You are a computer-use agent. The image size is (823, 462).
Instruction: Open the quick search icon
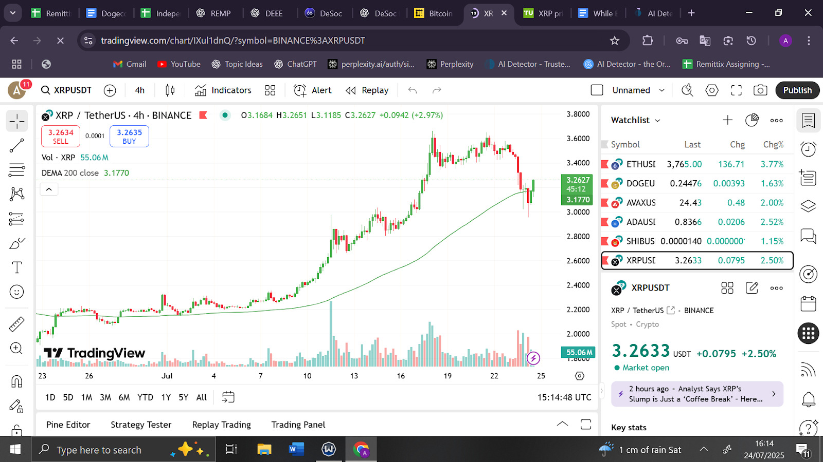[687, 90]
